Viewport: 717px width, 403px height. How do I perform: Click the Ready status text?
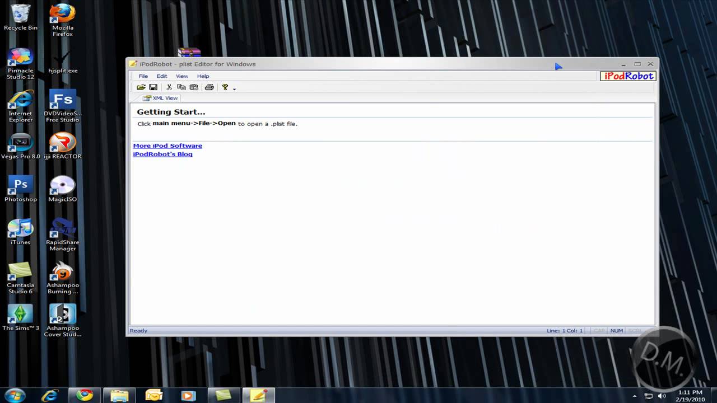click(138, 331)
